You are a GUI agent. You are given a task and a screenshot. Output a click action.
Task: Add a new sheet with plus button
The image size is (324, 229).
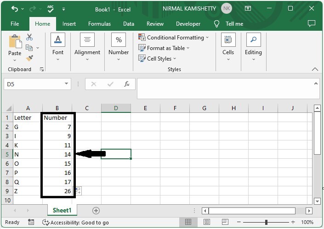[x=96, y=211]
